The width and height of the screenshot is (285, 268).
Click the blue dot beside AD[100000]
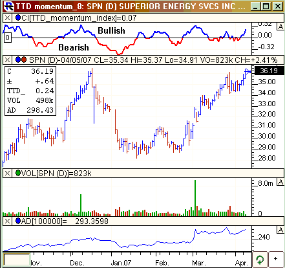click(18, 221)
